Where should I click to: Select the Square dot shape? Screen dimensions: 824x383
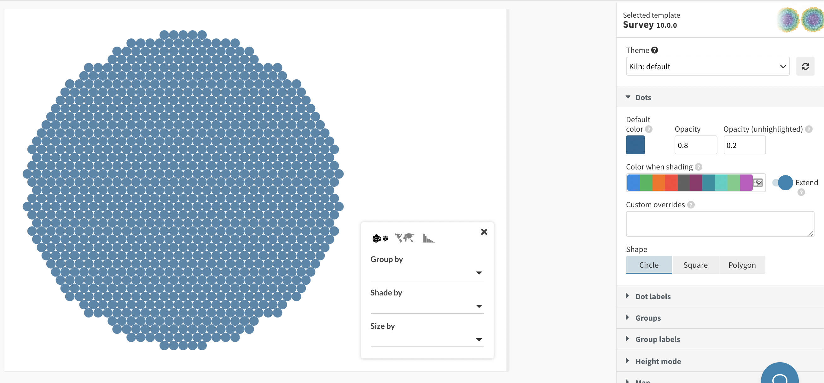point(695,265)
